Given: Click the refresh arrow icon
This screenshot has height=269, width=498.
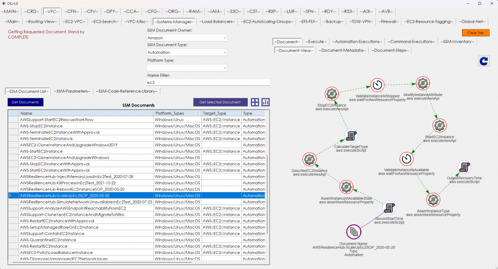Looking at the screenshot, I should coord(483,61).
